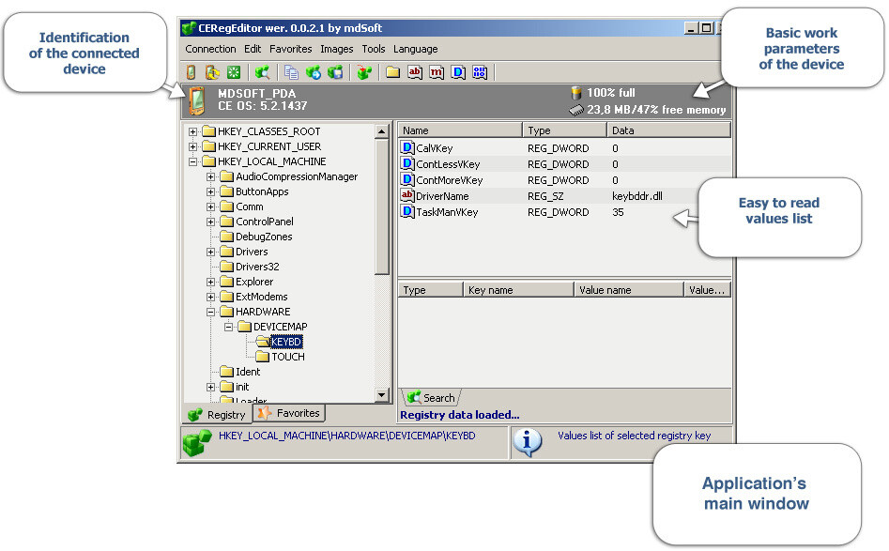Open the Favorites menu
Image resolution: width=889 pixels, height=551 pixels.
coord(290,49)
